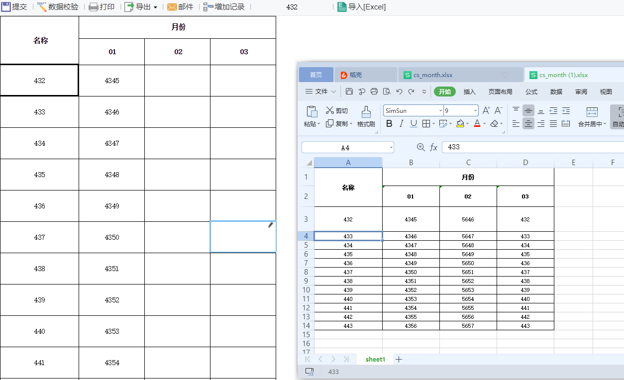Click the decrease indent icon
This screenshot has width=624, height=380.
coord(553,110)
